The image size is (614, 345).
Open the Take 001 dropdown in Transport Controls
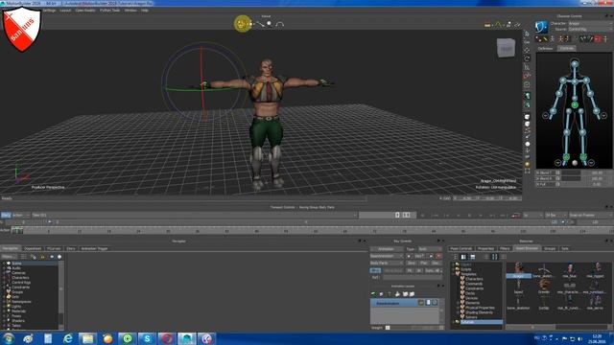(194, 215)
